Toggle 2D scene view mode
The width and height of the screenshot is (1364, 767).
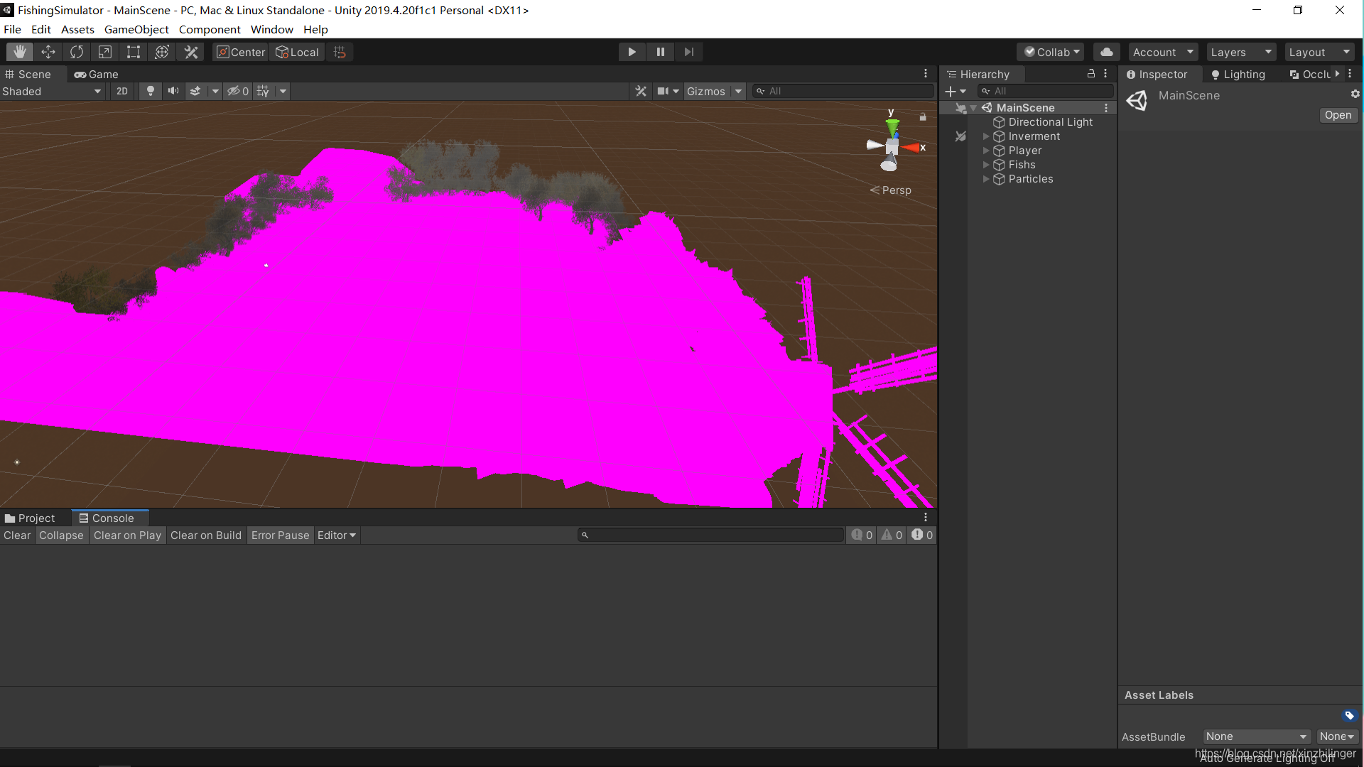coord(121,91)
